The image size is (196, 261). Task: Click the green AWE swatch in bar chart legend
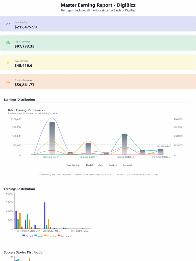pos(36,236)
